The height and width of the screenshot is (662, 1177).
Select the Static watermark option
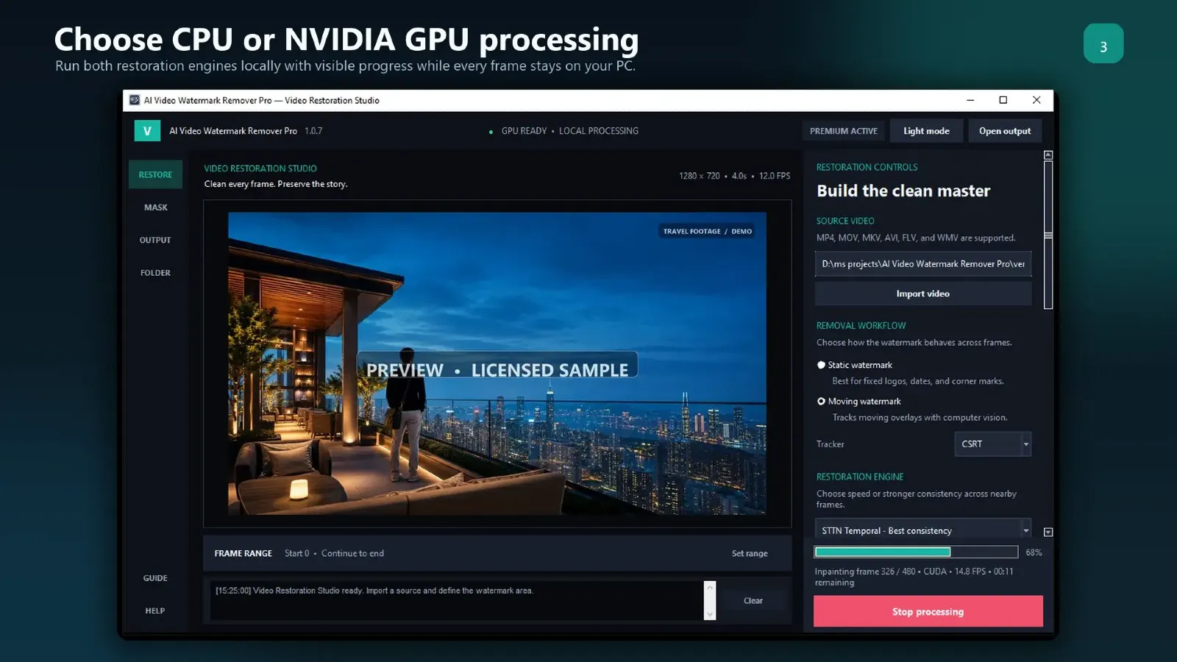click(x=821, y=365)
